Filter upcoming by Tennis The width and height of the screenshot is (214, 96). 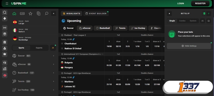click(x=120, y=28)
